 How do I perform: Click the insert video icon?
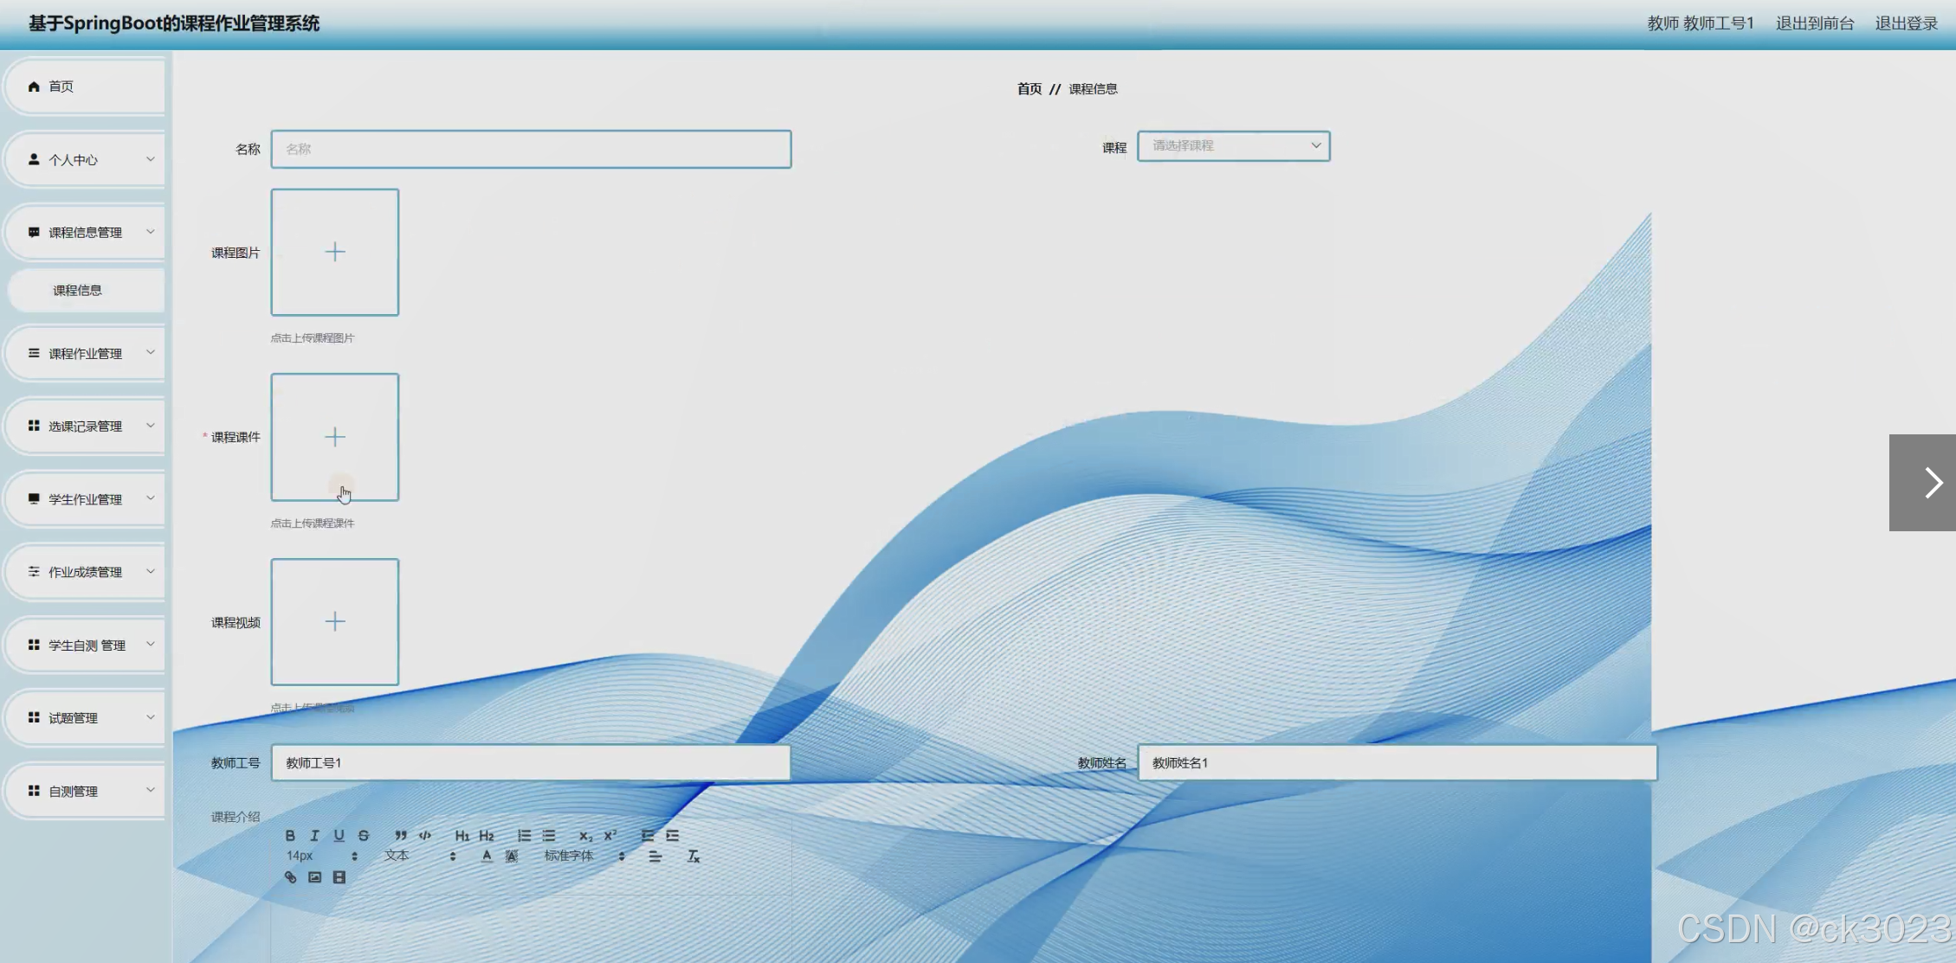pyautogui.click(x=339, y=877)
